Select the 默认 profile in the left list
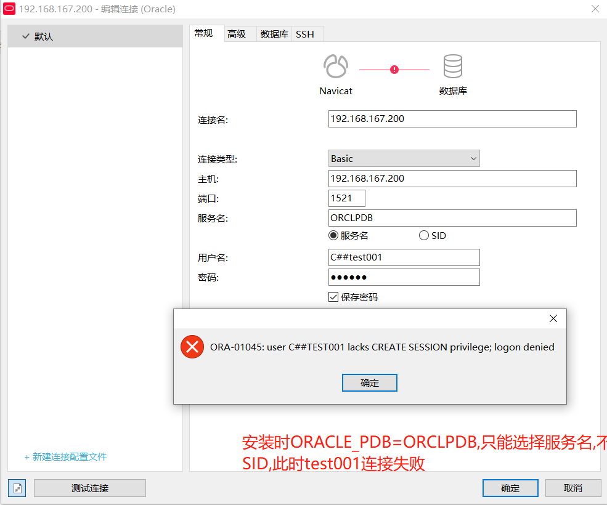Viewport: 607px width, 505px height. click(x=96, y=36)
